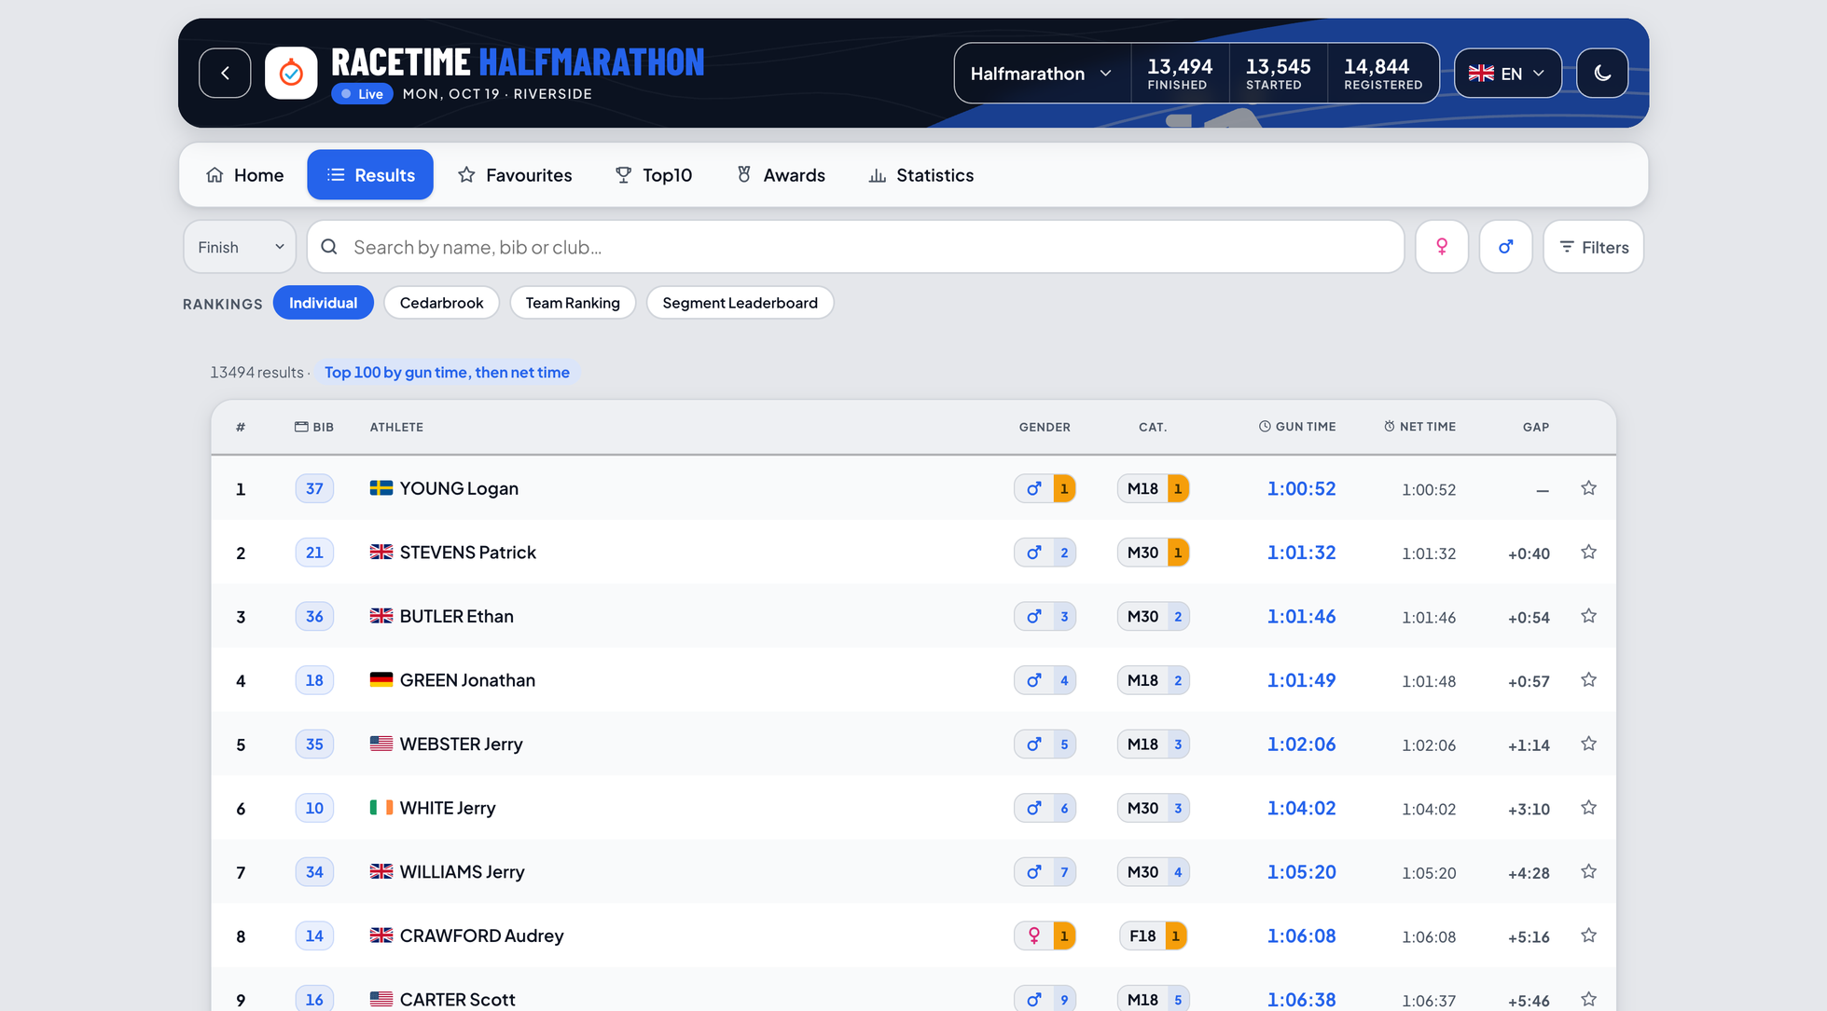The width and height of the screenshot is (1827, 1011).
Task: Click YOUNG Logan's male gender rank badge
Action: click(x=1045, y=488)
